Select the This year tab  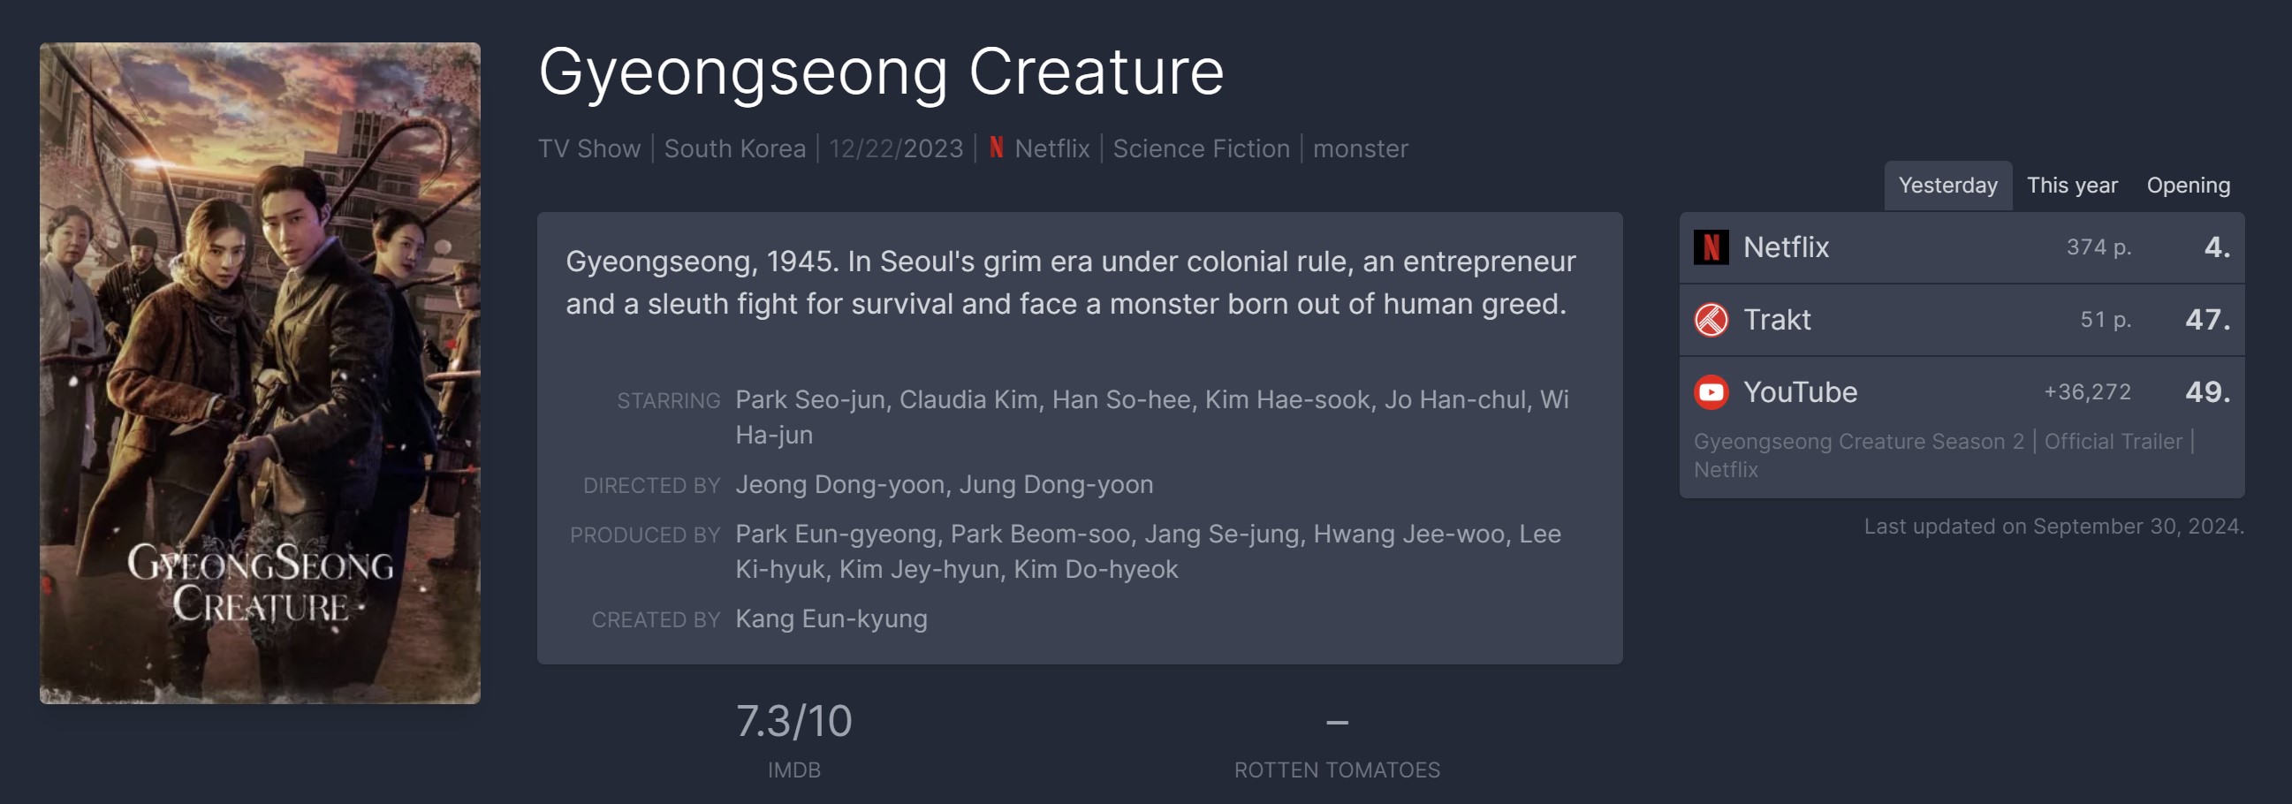pos(2071,185)
